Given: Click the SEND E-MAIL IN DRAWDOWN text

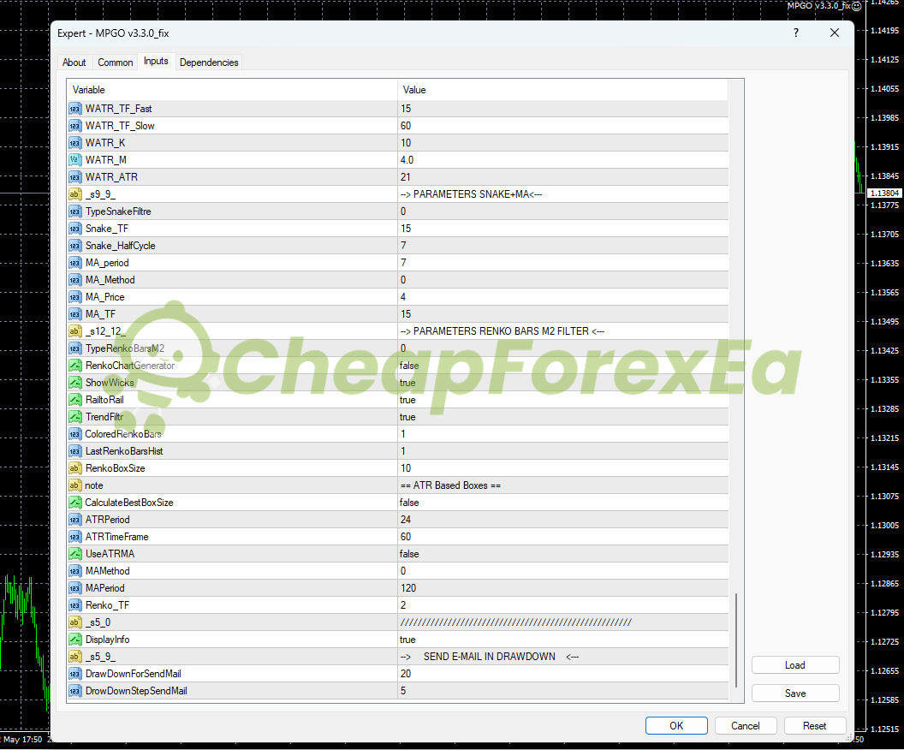Looking at the screenshot, I should 490,657.
